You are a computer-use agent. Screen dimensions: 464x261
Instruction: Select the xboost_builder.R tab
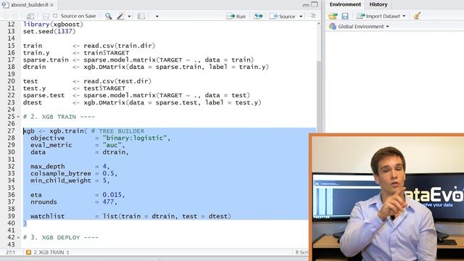[29, 5]
